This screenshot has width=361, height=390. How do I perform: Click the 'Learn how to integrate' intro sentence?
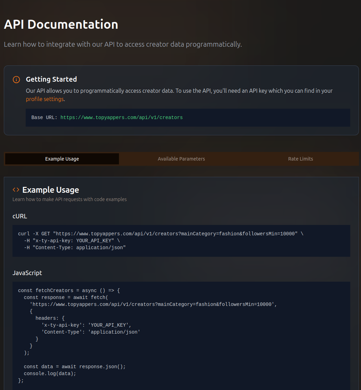123,44
